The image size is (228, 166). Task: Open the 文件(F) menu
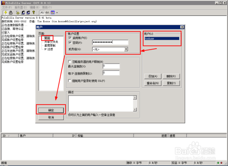coord(7,7)
